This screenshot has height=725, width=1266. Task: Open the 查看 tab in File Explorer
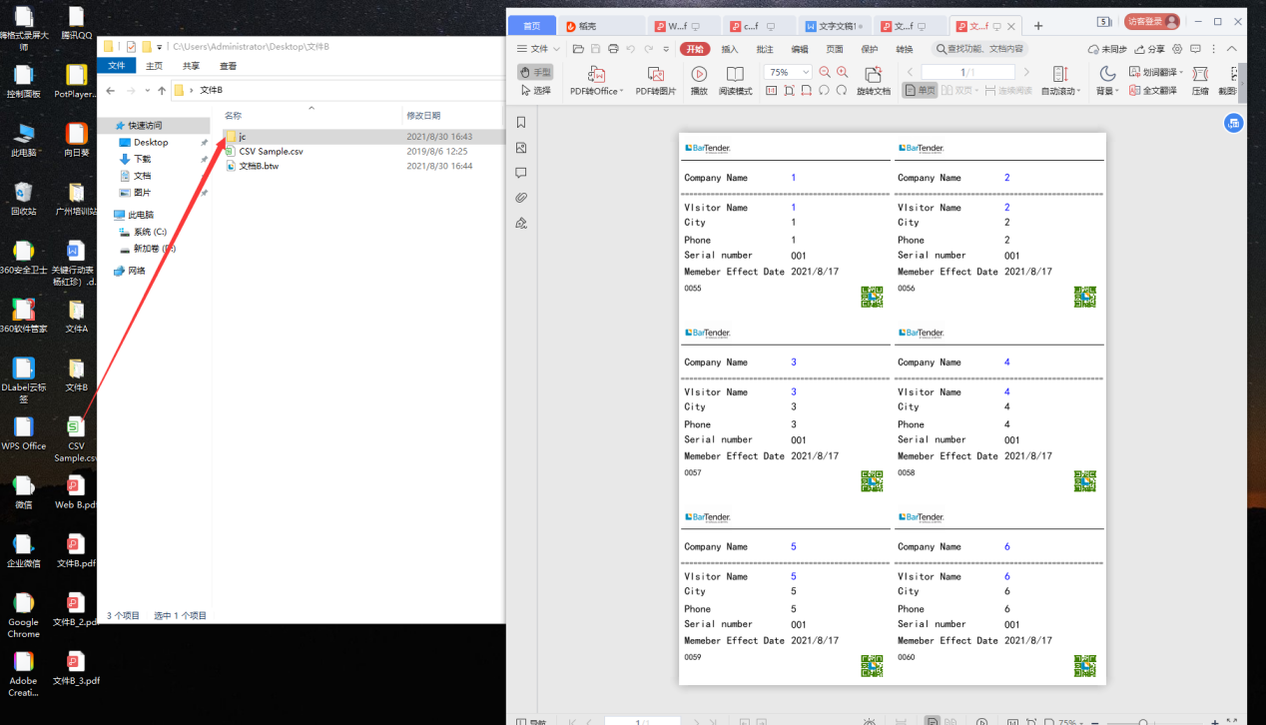coord(228,66)
